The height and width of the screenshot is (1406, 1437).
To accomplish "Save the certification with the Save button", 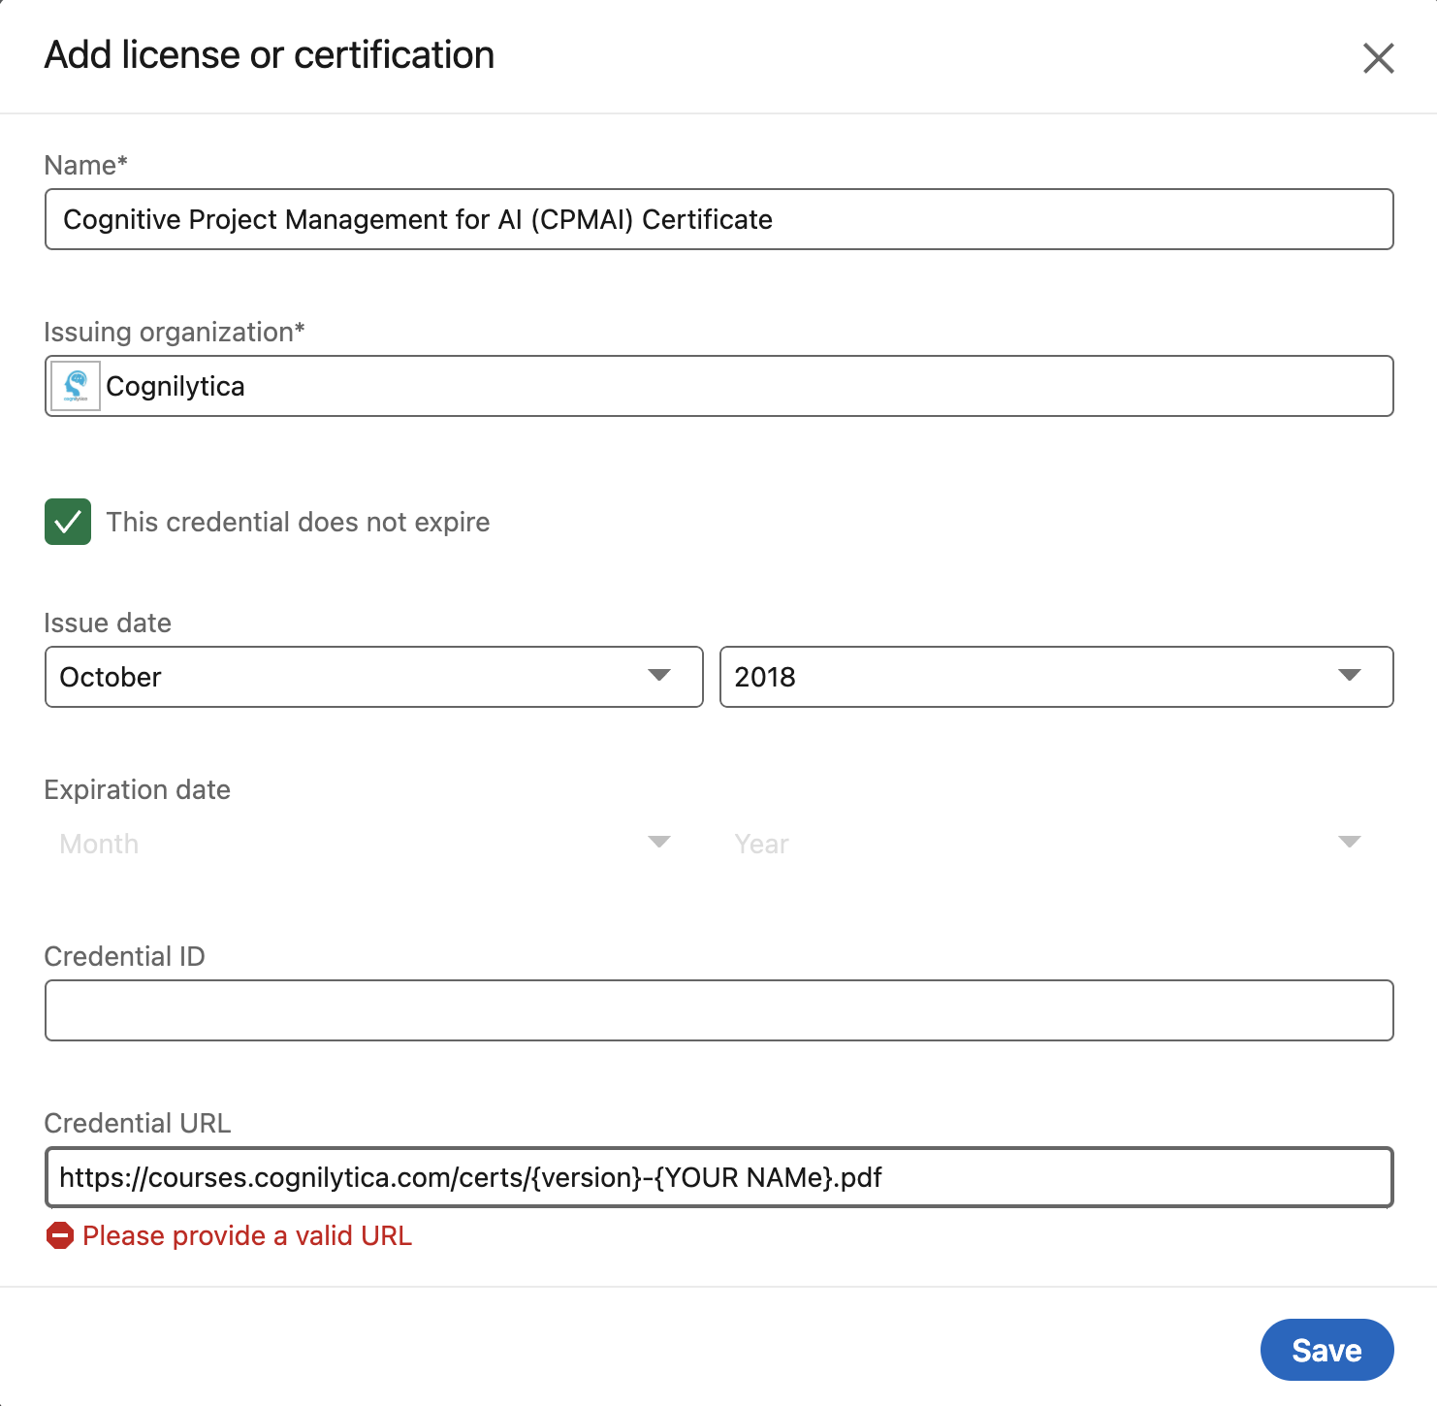I will (x=1327, y=1350).
